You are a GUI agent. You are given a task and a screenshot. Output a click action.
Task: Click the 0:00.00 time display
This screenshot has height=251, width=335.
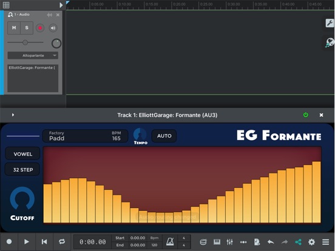(x=92, y=242)
